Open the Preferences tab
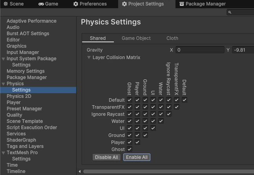254x175 pixels. (90, 4)
